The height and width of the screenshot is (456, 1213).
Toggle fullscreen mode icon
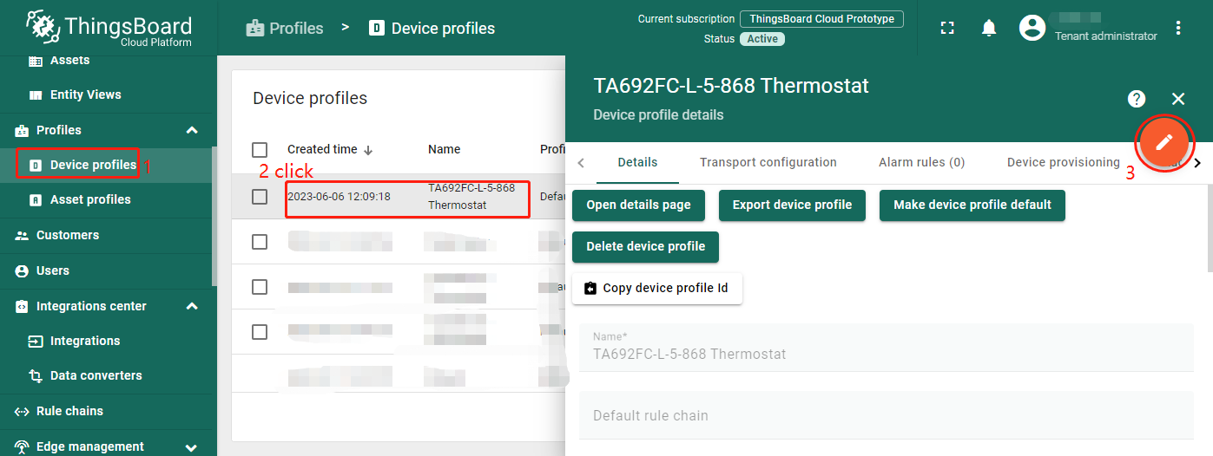[947, 28]
